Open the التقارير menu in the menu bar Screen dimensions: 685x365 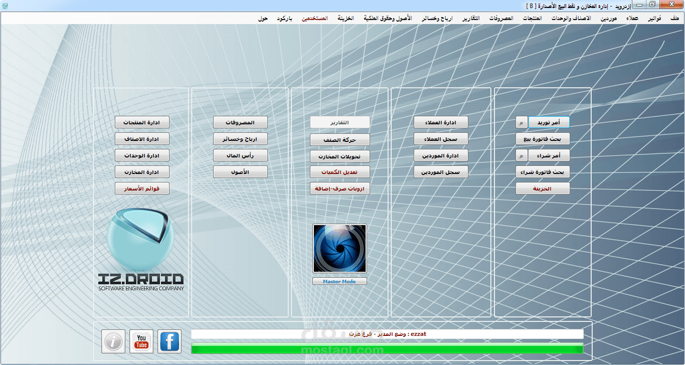(470, 19)
